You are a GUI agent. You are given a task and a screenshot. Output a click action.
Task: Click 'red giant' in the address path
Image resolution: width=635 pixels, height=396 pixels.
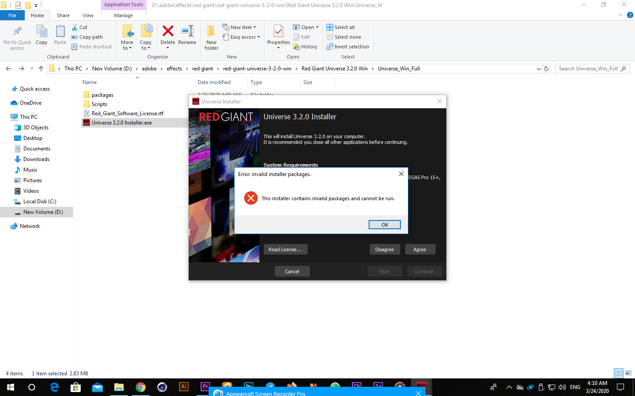click(202, 69)
